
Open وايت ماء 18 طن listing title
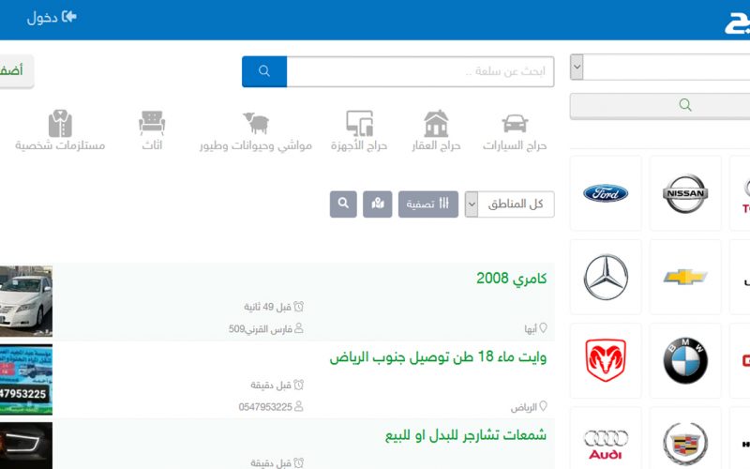coord(438,357)
